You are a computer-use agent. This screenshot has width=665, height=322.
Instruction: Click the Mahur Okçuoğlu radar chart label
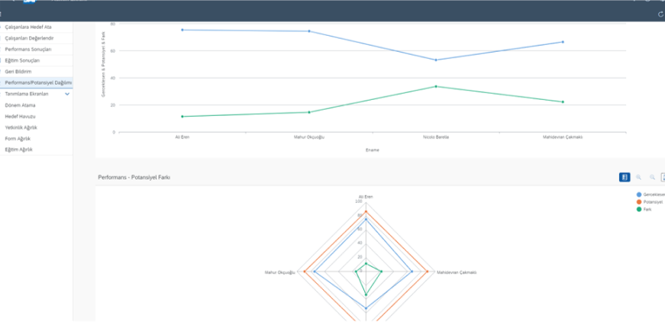coord(280,272)
